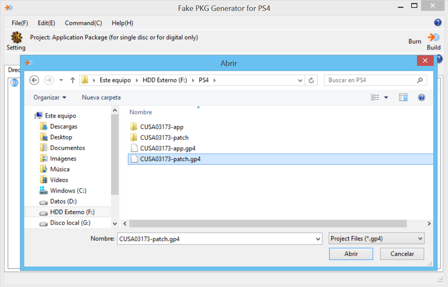The height and width of the screenshot is (287, 448).
Task: Expand chevron after 'Este equipo' in path
Action: point(137,80)
